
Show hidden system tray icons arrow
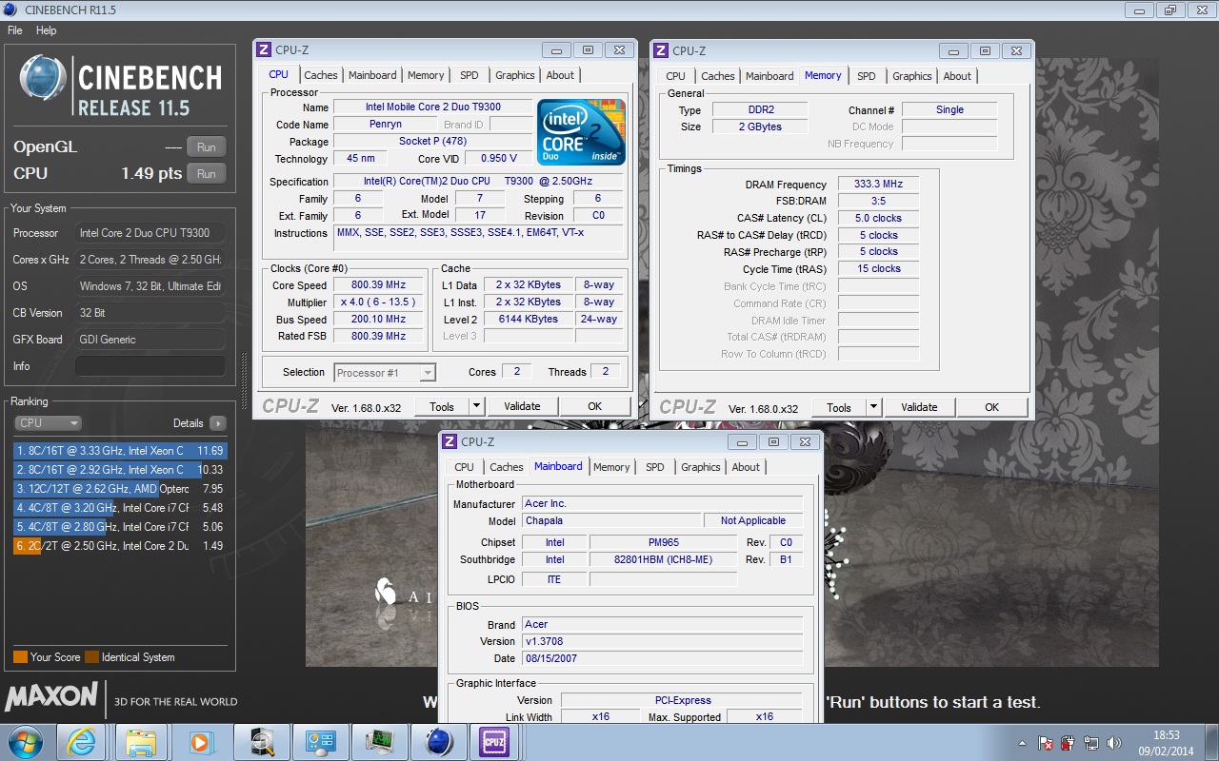click(1023, 743)
